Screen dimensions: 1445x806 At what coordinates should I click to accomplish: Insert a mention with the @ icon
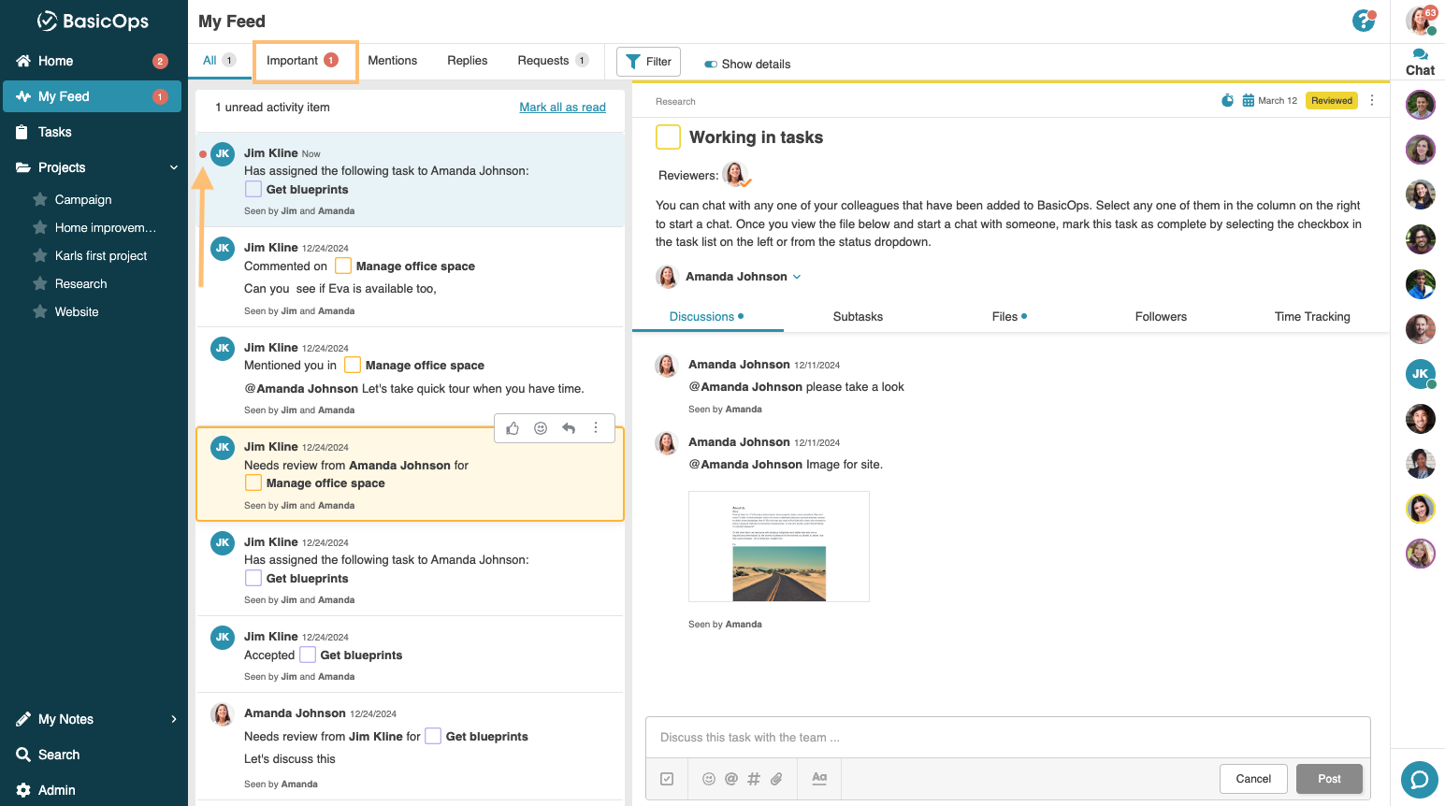coord(731,779)
